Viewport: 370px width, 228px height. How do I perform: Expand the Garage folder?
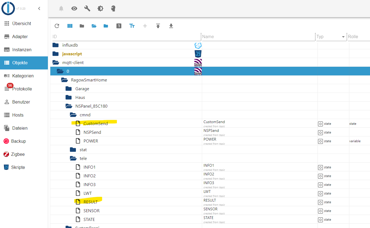pyautogui.click(x=69, y=89)
